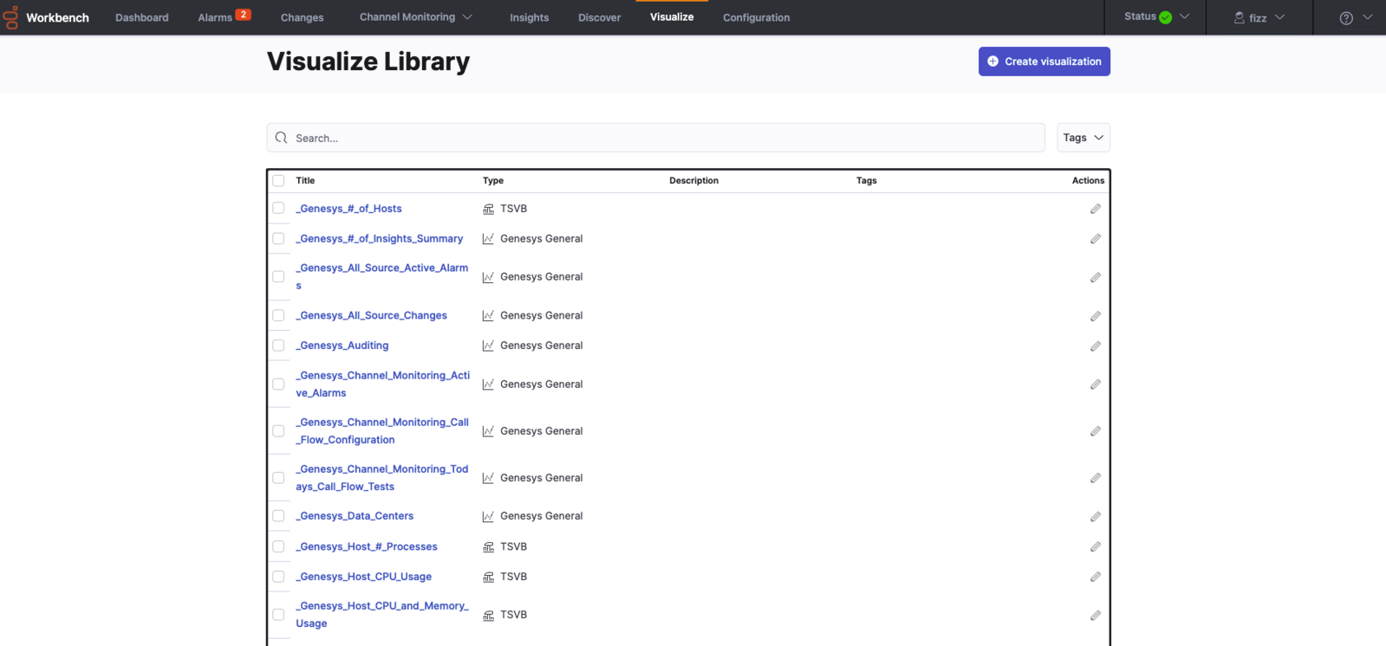
Task: Click Create visualization button
Action: click(1044, 61)
